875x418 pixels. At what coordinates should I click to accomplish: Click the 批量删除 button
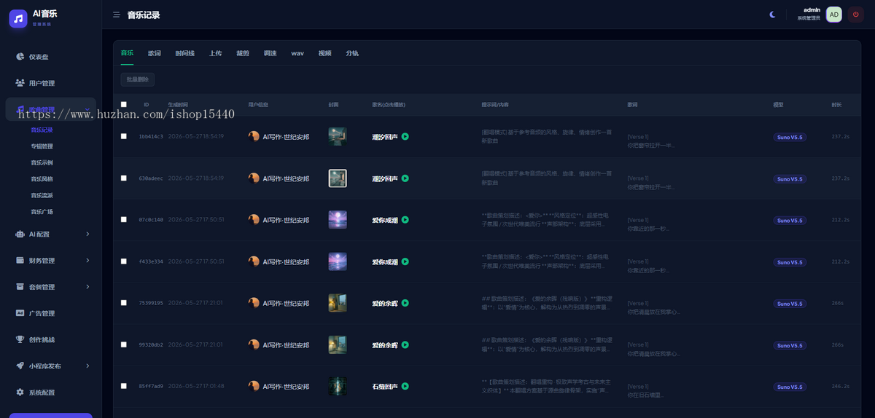pyautogui.click(x=137, y=79)
